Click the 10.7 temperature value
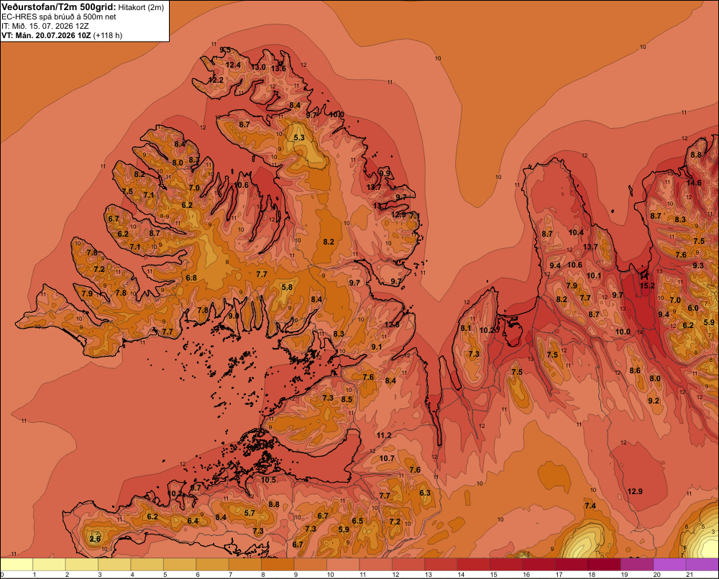The width and height of the screenshot is (719, 579). (387, 458)
